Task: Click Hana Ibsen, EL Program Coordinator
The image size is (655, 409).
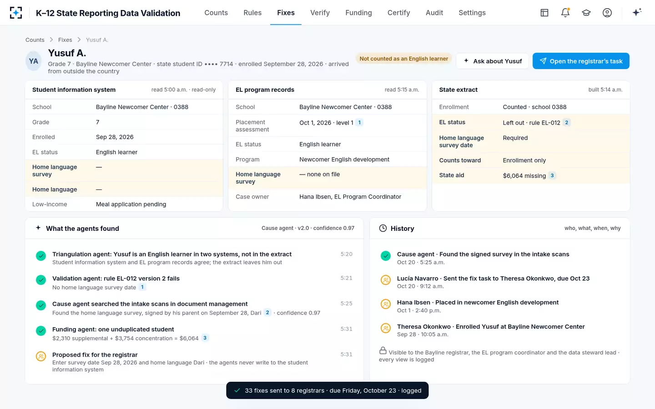Action: tap(350, 197)
